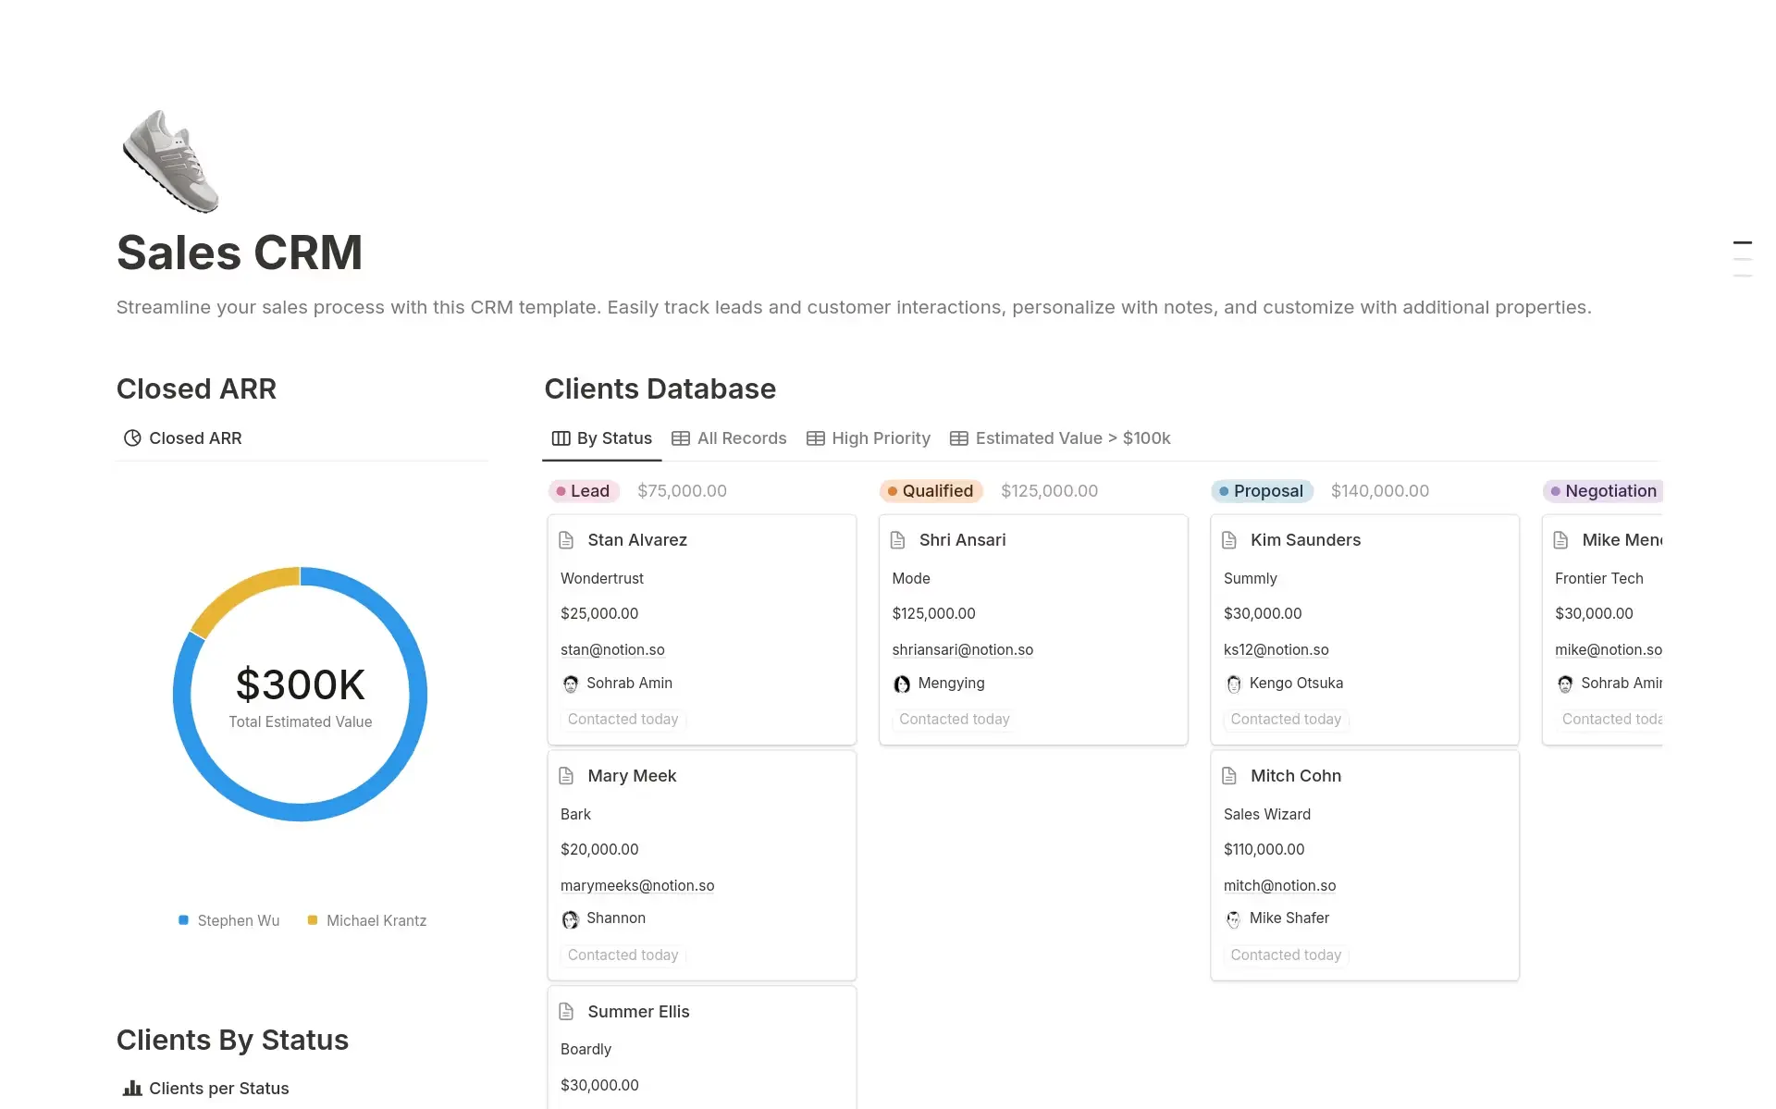Switch to the High Priority view
The height and width of the screenshot is (1109, 1776).
(x=880, y=438)
